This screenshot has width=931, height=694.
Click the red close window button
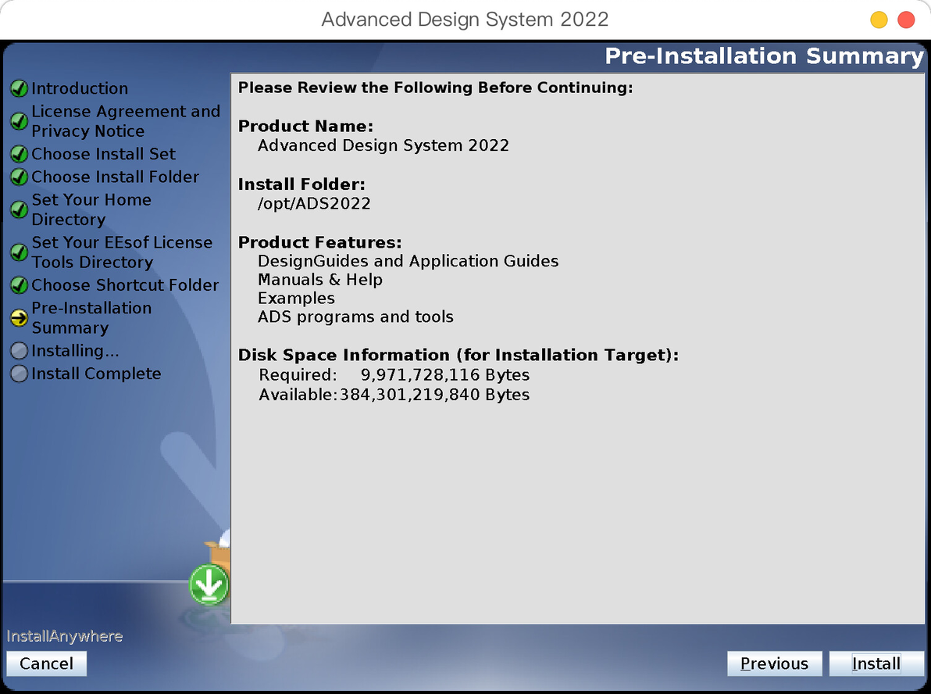[906, 20]
